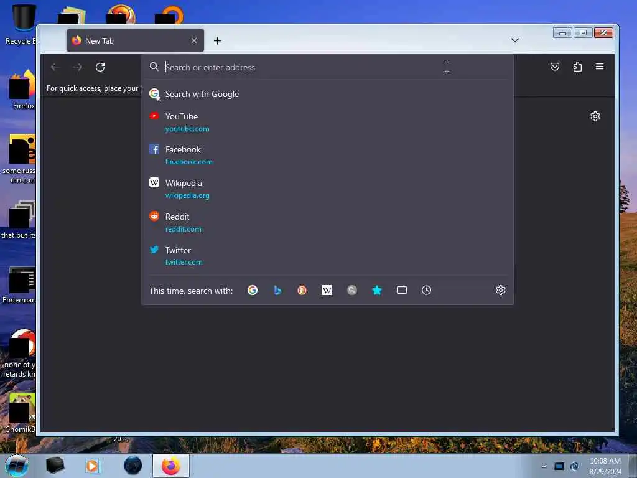Click the media player taskbar icon
The height and width of the screenshot is (478, 637).
pos(92,466)
